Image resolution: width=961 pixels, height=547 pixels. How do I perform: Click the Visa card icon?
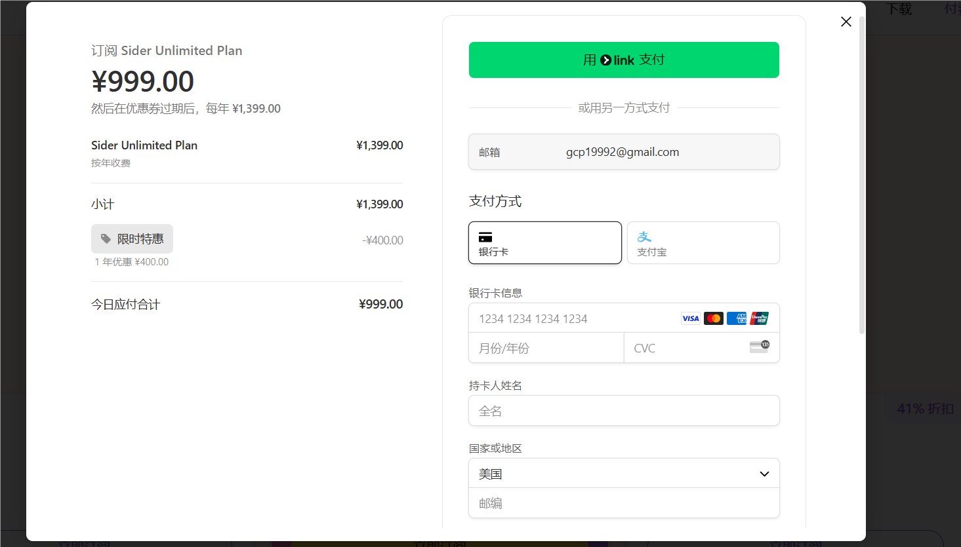[691, 318]
